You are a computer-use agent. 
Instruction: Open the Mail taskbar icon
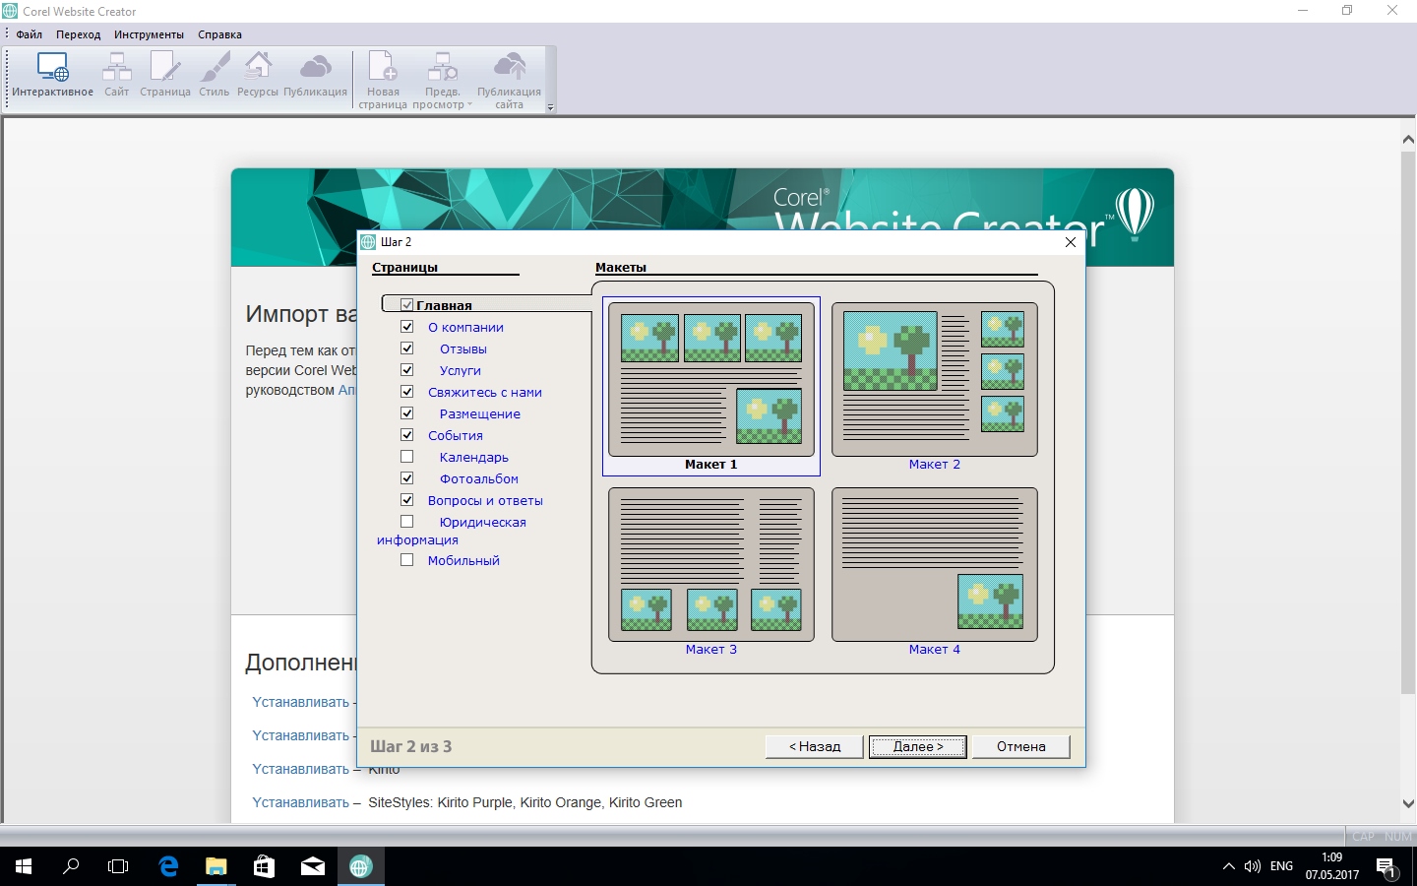(312, 866)
